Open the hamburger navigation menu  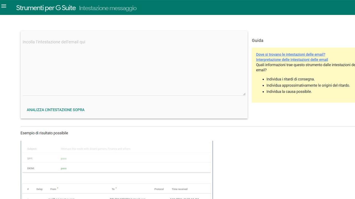(4, 6)
